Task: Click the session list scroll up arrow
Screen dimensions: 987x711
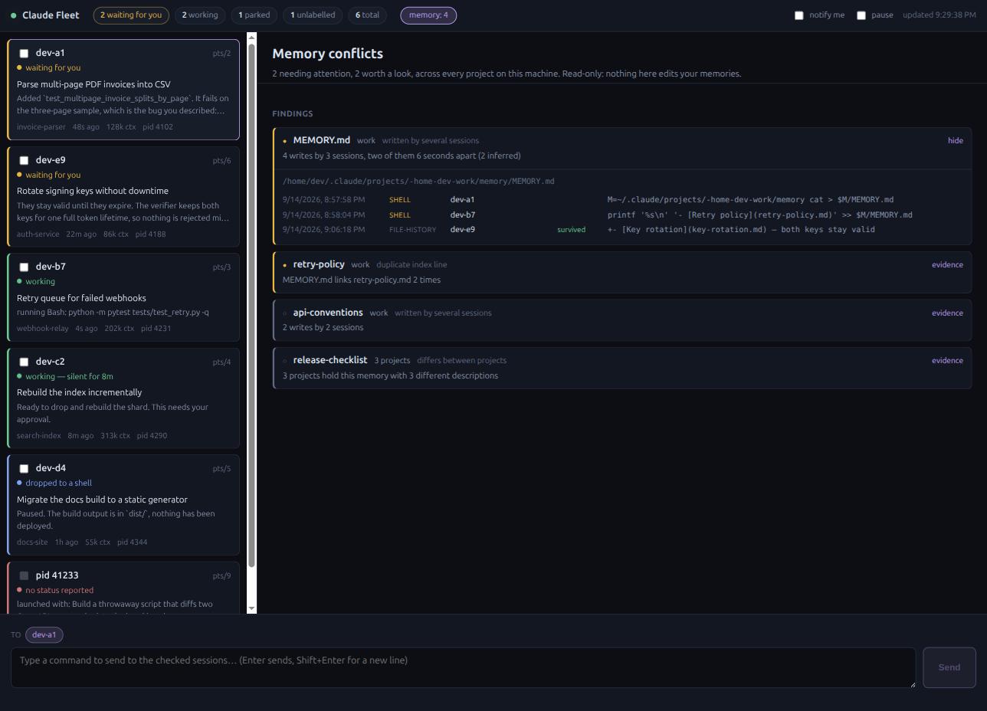Action: click(x=251, y=38)
